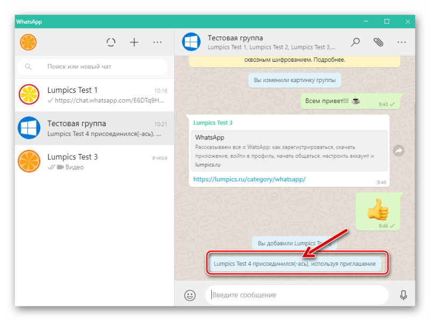Open the chat header three-dot menu
This screenshot has width=430, height=321.
click(x=402, y=42)
